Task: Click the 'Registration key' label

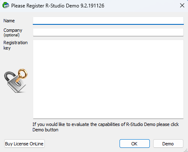Action: tap(15, 45)
